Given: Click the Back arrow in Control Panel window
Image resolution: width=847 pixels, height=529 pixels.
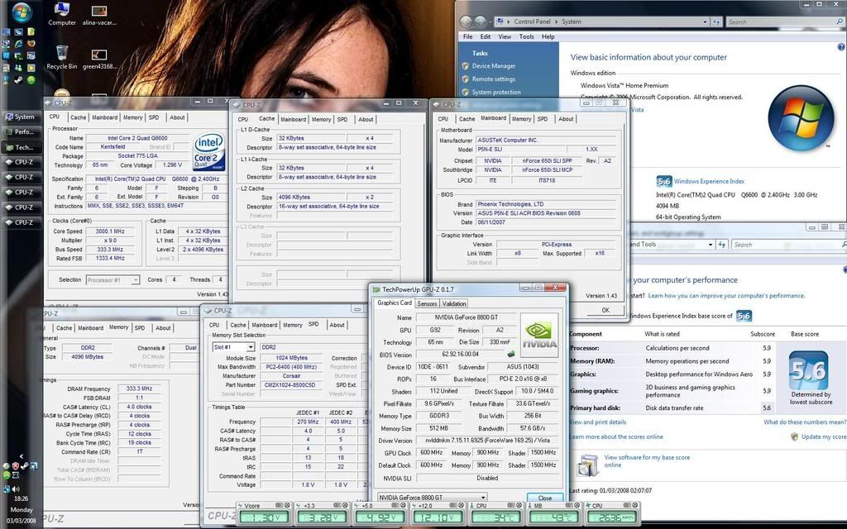Looking at the screenshot, I should coord(467,21).
